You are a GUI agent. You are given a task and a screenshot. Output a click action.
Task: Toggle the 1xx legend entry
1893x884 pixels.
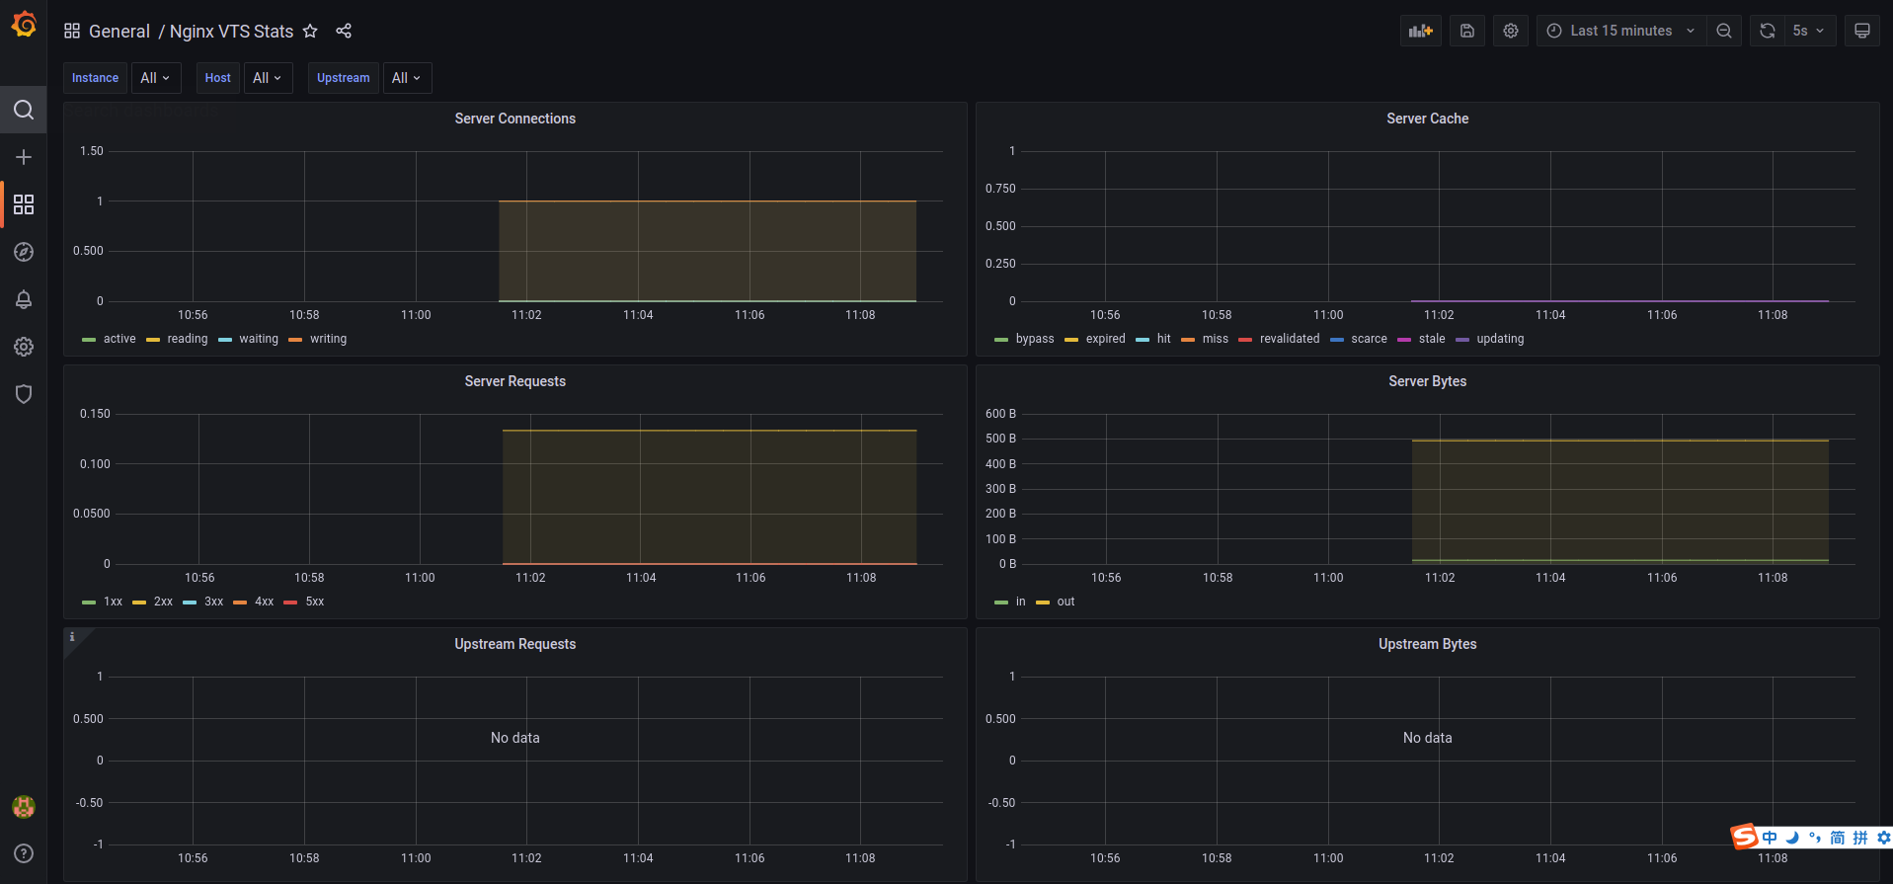pyautogui.click(x=113, y=602)
